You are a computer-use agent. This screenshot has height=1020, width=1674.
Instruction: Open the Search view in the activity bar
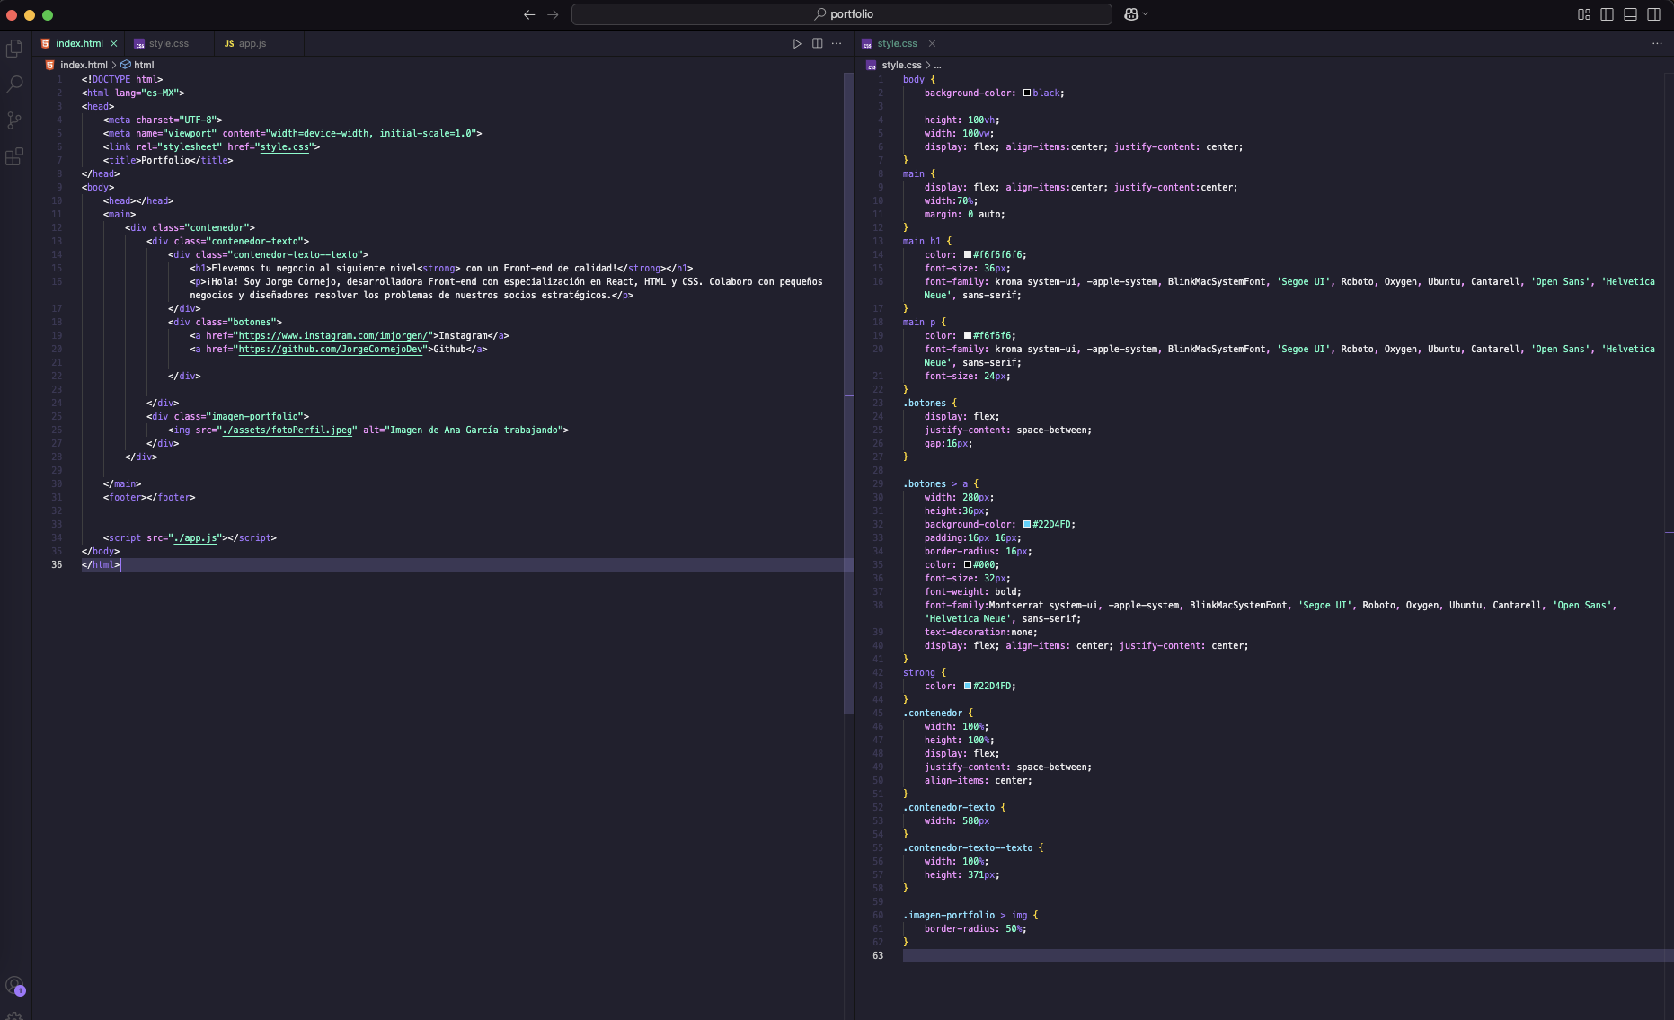[14, 84]
